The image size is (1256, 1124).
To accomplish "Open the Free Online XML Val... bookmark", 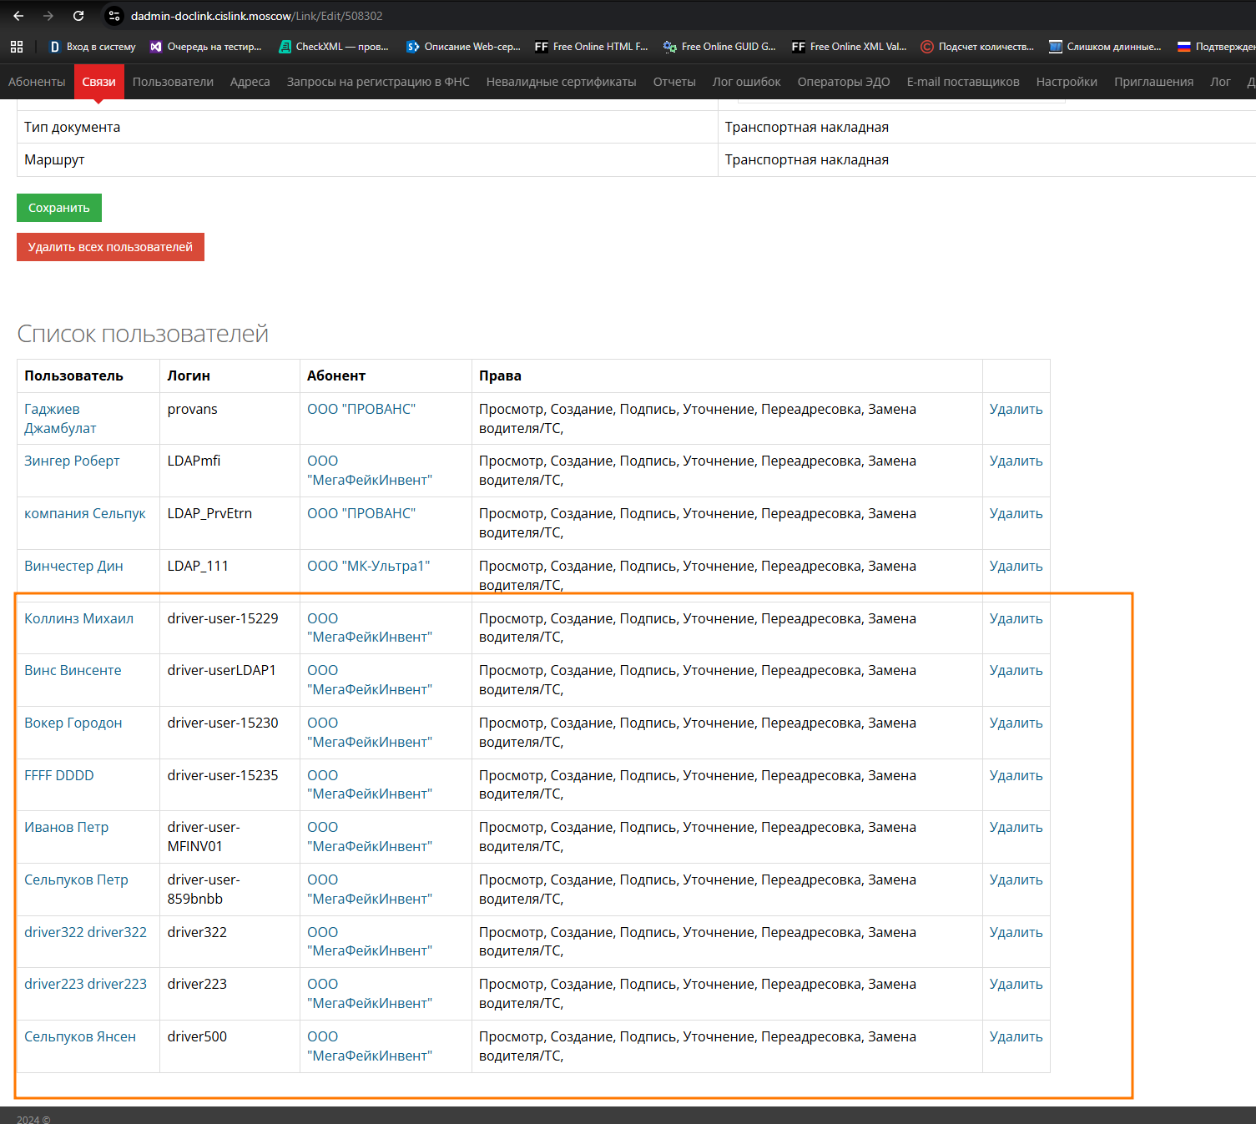I will (x=849, y=47).
